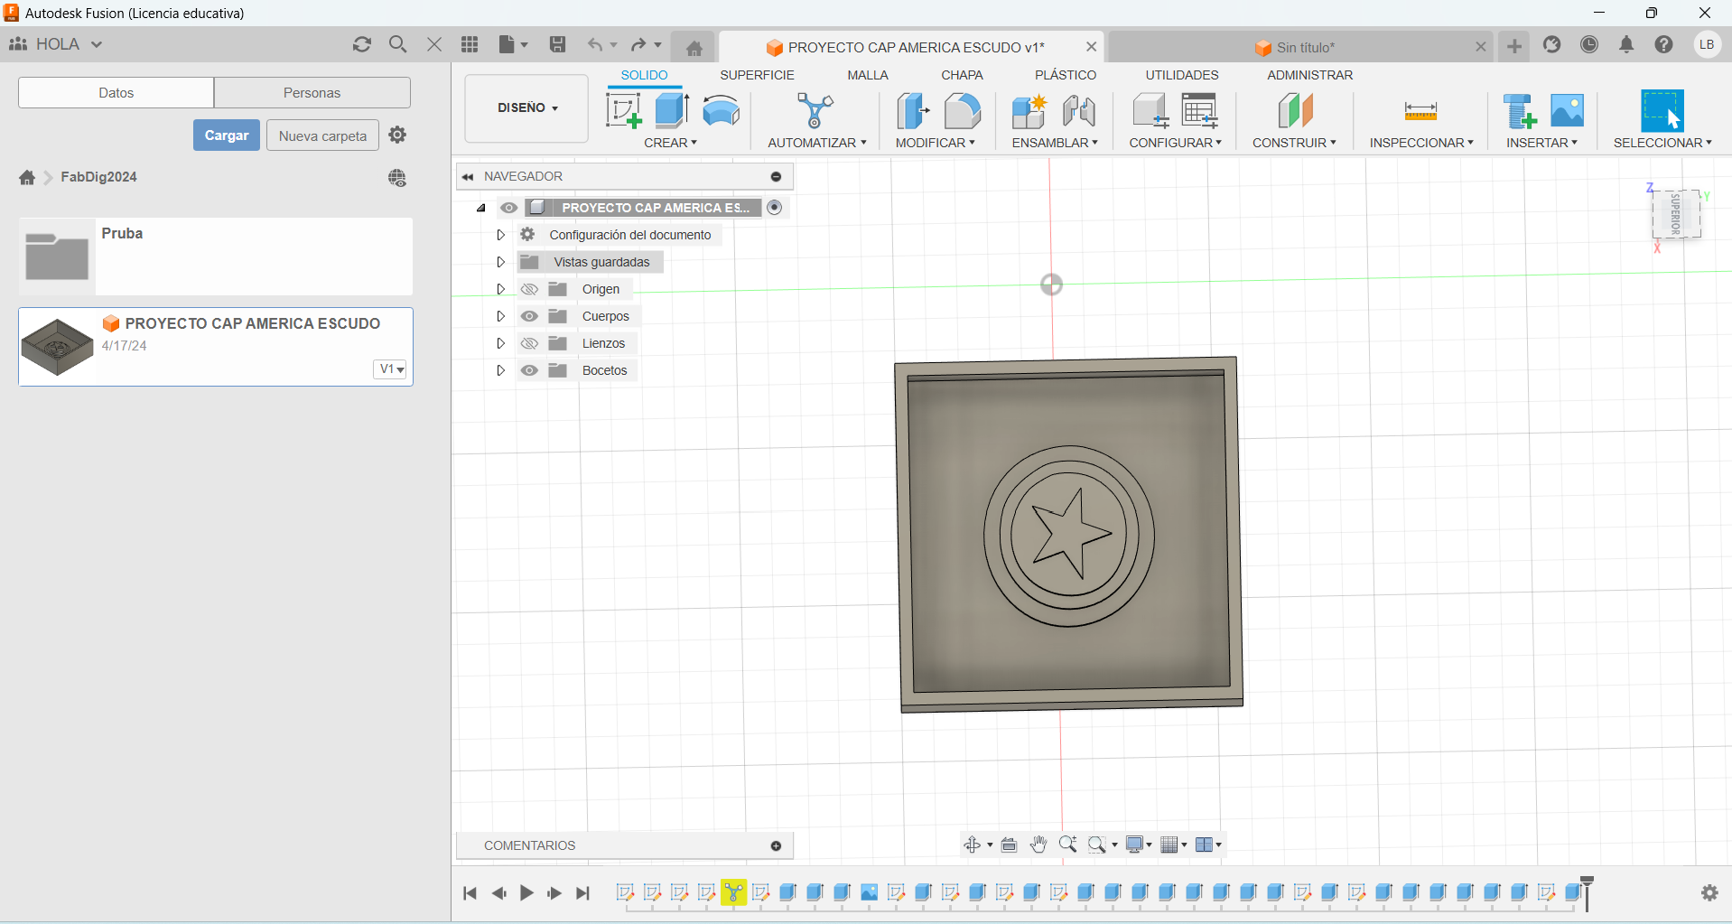The width and height of the screenshot is (1732, 924).
Task: Open the MODIFICAR dropdown menu
Action: pyautogui.click(x=935, y=143)
